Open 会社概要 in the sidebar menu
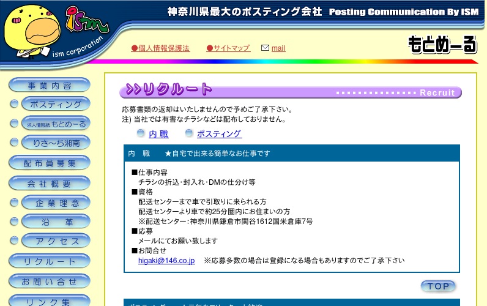Image resolution: width=487 pixels, height=306 pixels. coord(50,184)
